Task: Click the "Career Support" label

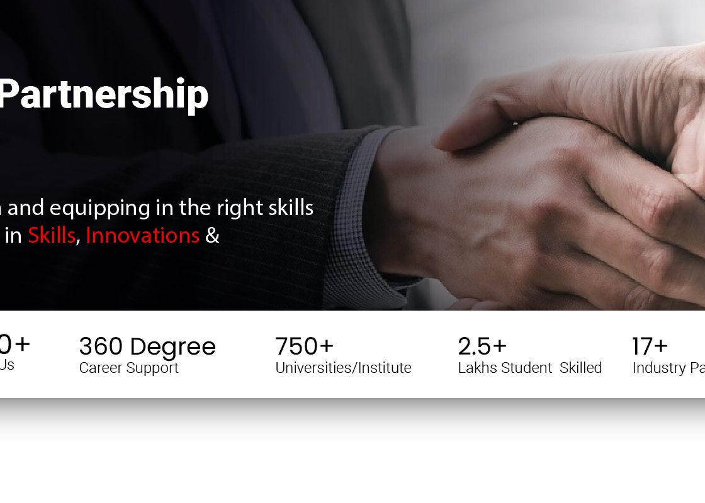Action: click(128, 368)
